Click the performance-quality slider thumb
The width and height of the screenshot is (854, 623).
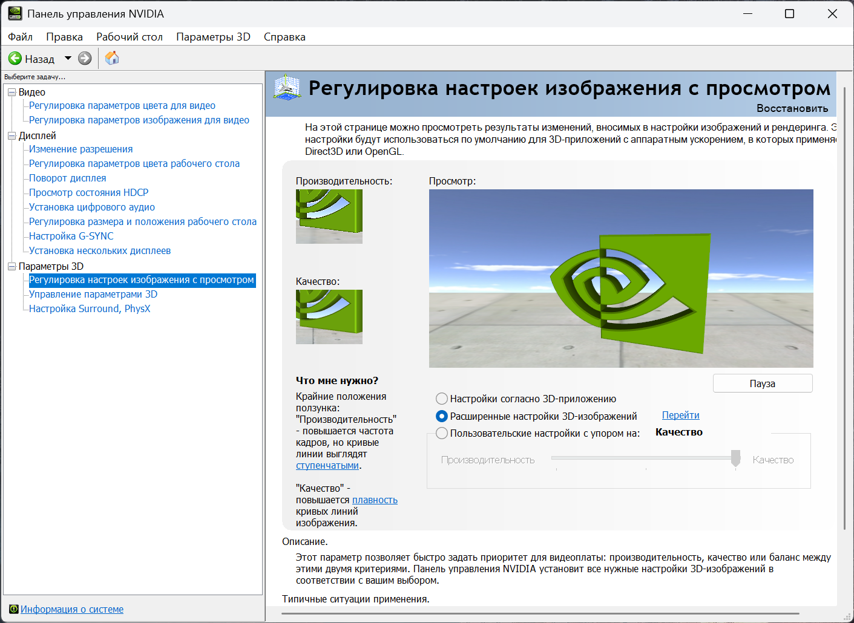[735, 458]
